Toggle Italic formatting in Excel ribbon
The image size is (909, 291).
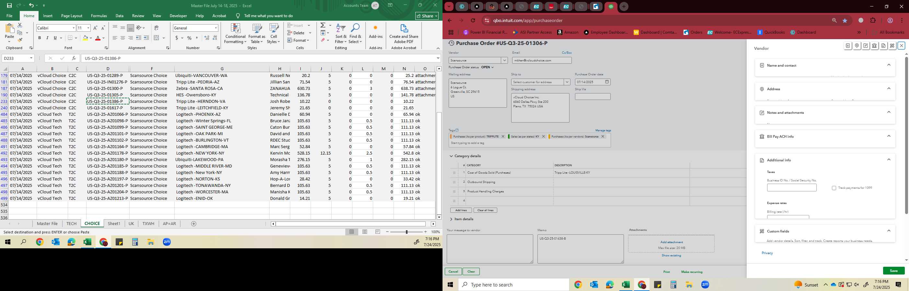tap(47, 38)
